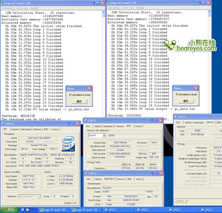Open About tab in Mainboard CPU-Z window

pyautogui.click(x=139, y=179)
